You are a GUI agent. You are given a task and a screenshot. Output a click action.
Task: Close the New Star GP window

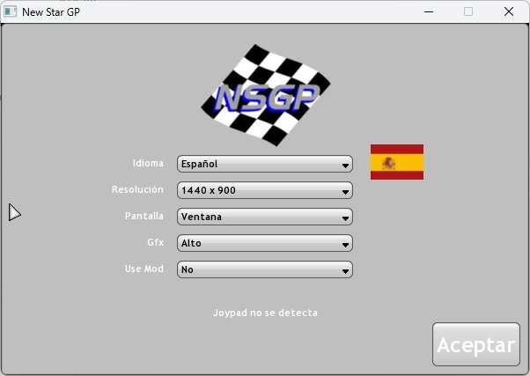[509, 11]
